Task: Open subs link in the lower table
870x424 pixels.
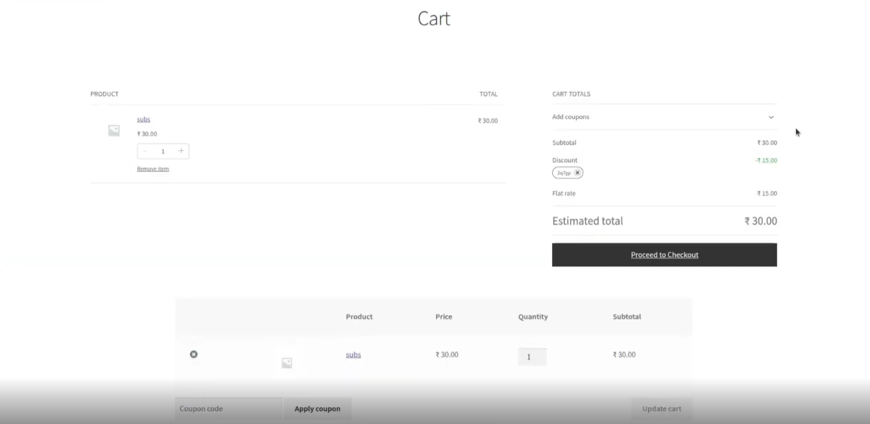Action: pyautogui.click(x=353, y=355)
